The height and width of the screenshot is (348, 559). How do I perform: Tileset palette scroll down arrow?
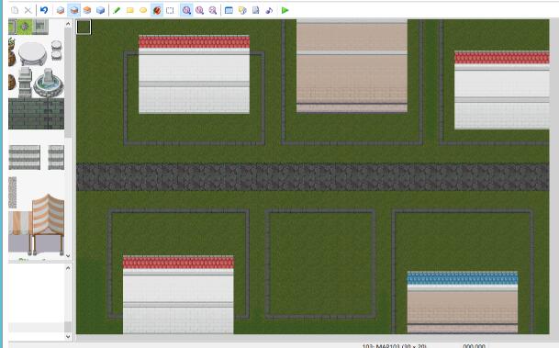point(68,255)
